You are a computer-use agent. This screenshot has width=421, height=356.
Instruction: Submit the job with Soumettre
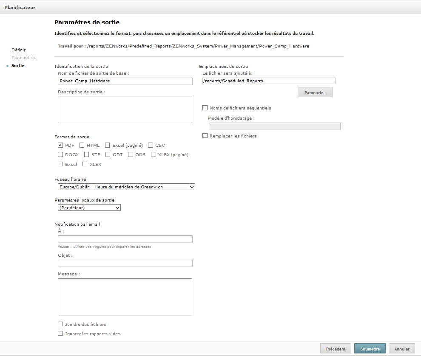point(370,349)
